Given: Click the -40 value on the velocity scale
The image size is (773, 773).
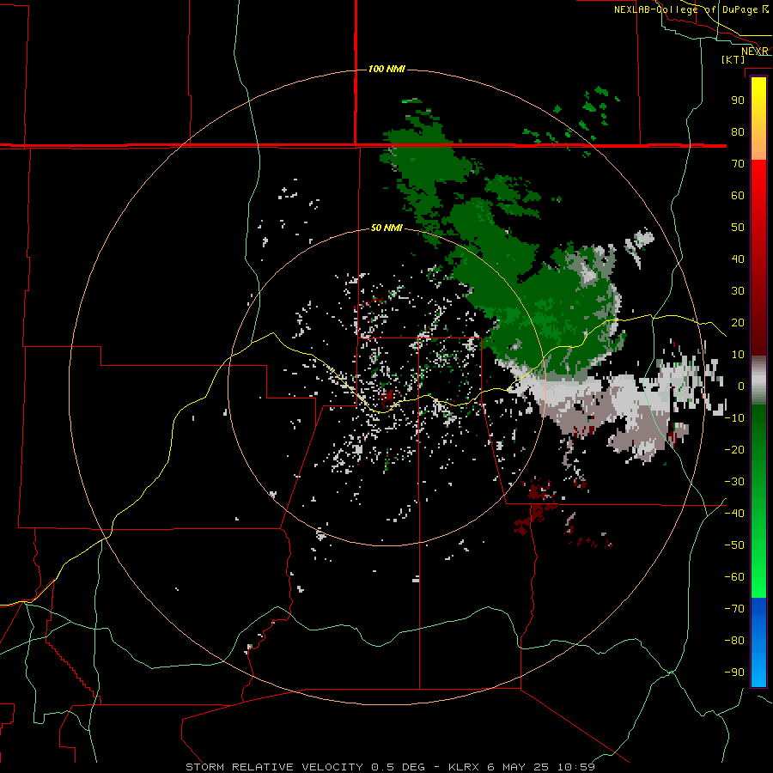Looking at the screenshot, I should (x=734, y=514).
